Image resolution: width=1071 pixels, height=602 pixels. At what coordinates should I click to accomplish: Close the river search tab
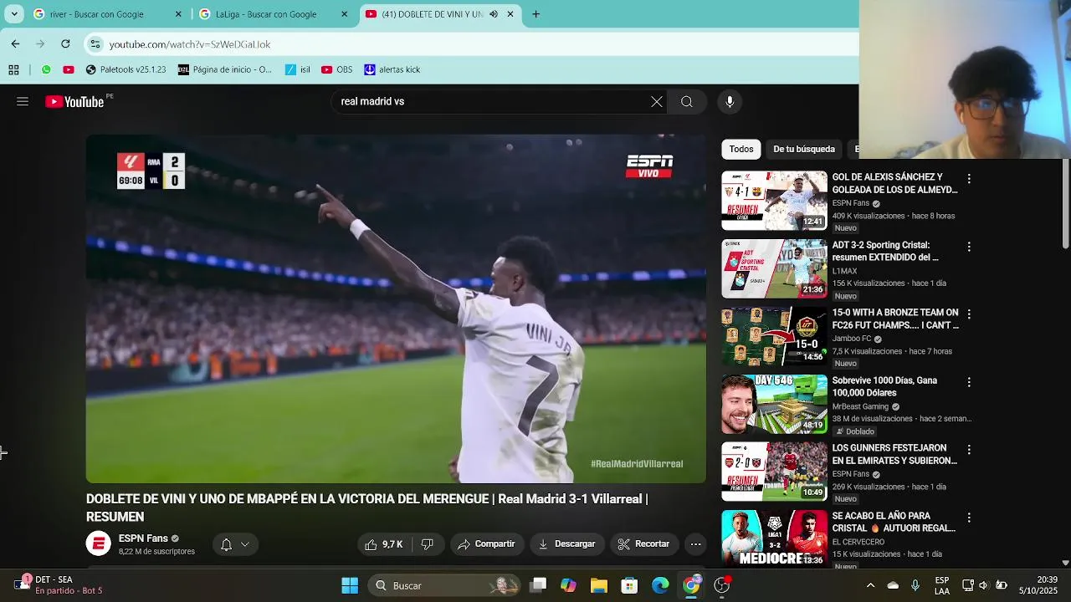[178, 14]
